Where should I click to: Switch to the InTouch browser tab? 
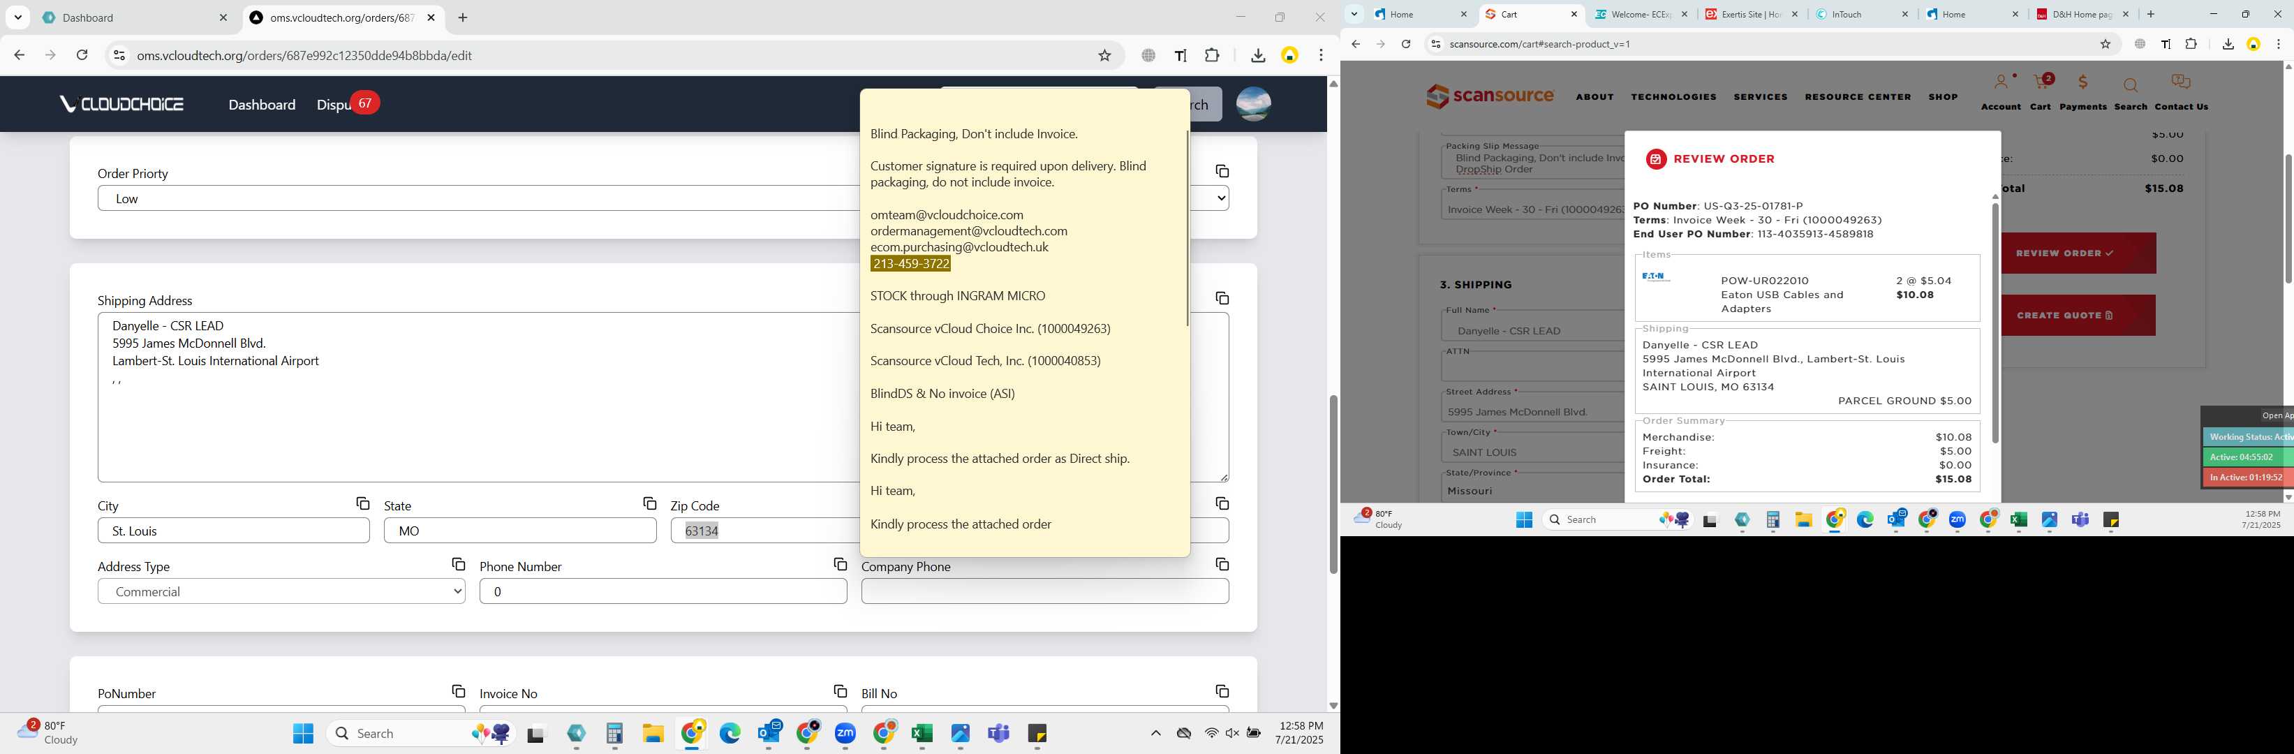click(x=1861, y=14)
